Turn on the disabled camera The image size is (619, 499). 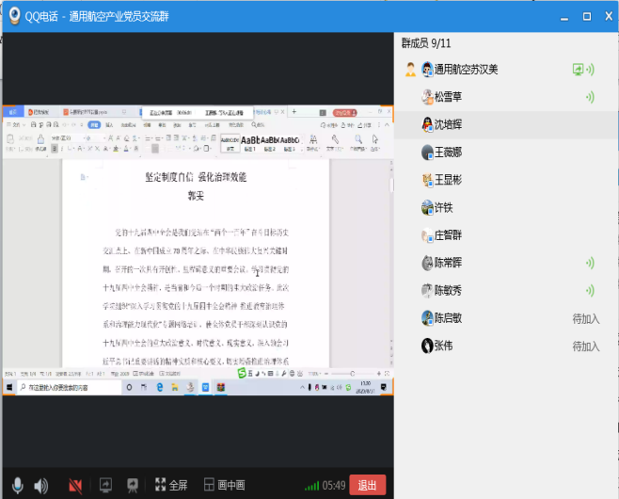point(75,485)
